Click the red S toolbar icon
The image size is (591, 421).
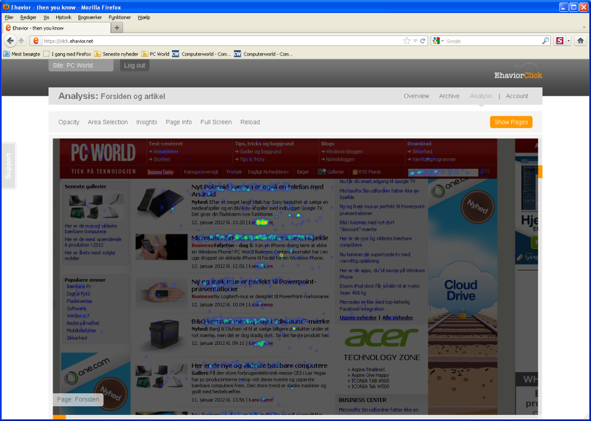coord(560,41)
